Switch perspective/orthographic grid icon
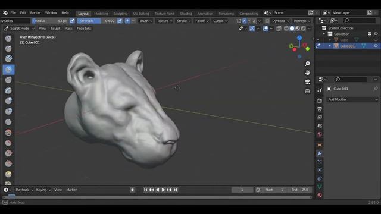Image resolution: width=381 pixels, height=214 pixels. pyautogui.click(x=307, y=91)
